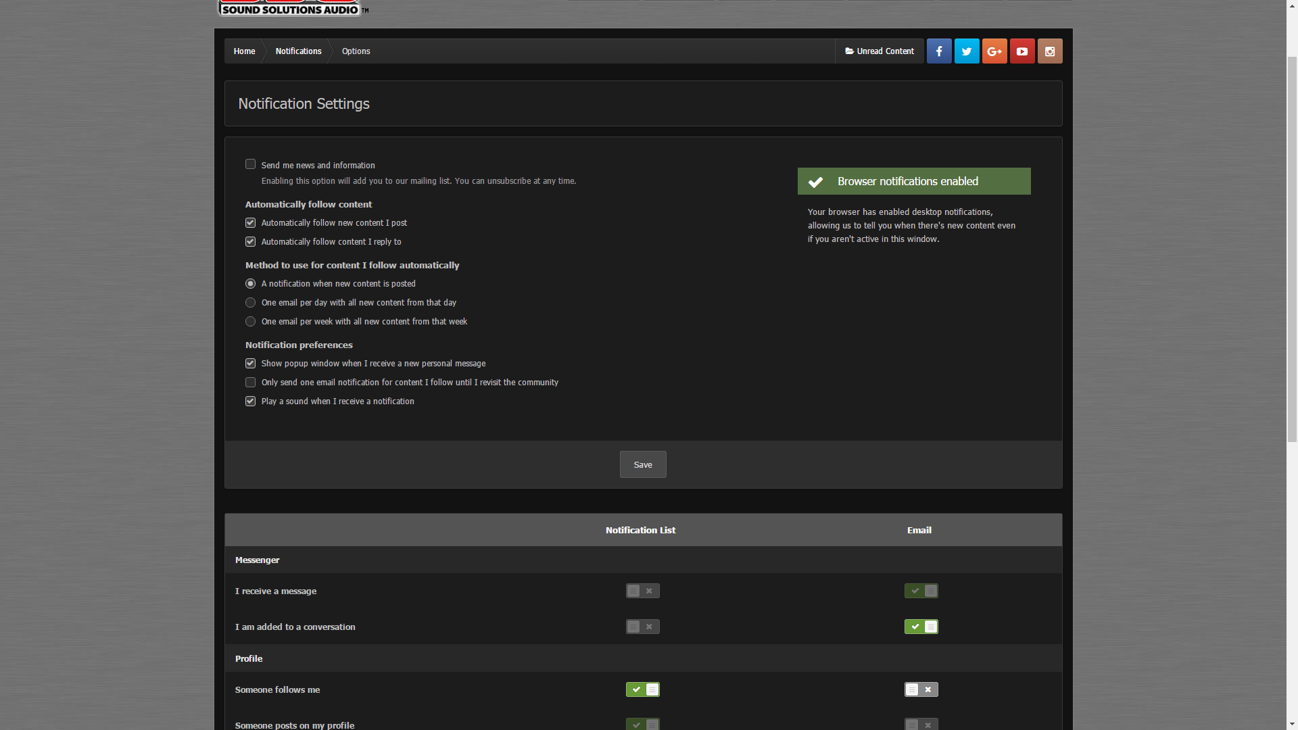Uncheck Play a sound on notification
The image size is (1298, 730).
(x=250, y=401)
